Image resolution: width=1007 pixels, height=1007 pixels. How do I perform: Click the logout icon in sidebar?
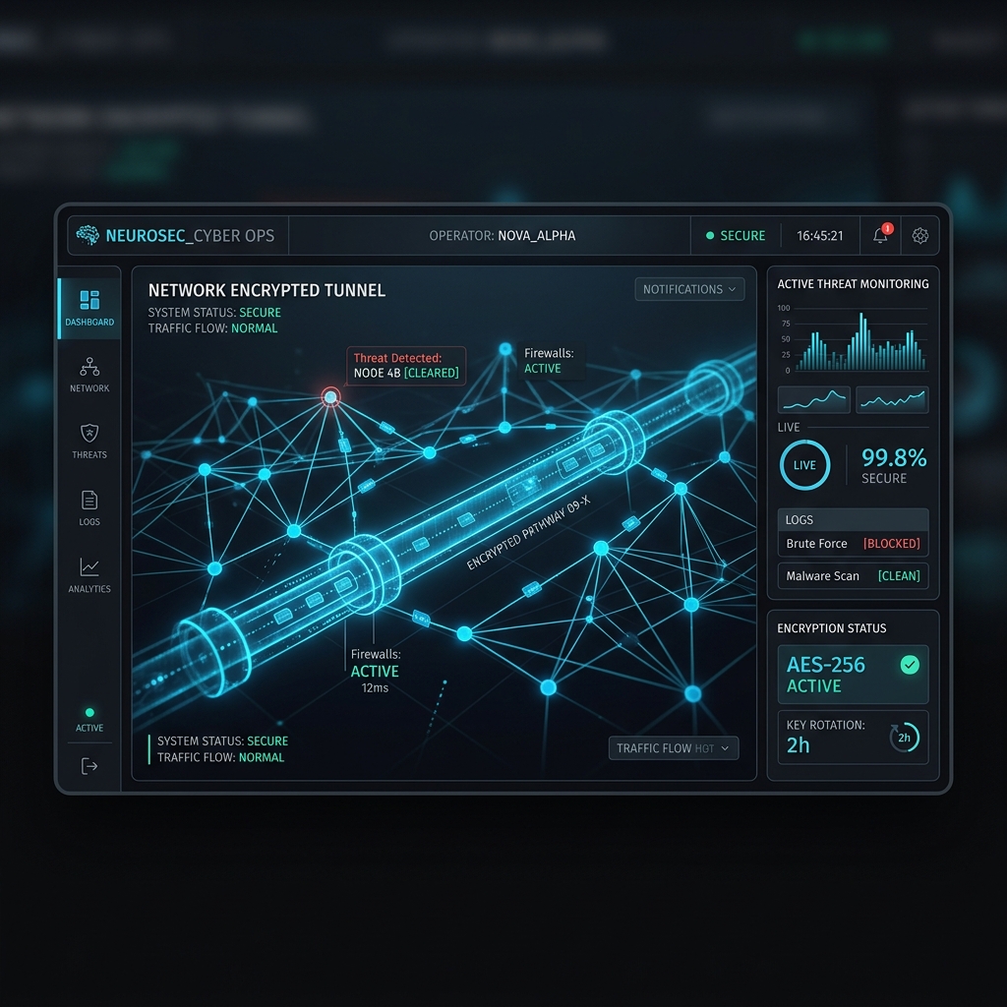[89, 765]
